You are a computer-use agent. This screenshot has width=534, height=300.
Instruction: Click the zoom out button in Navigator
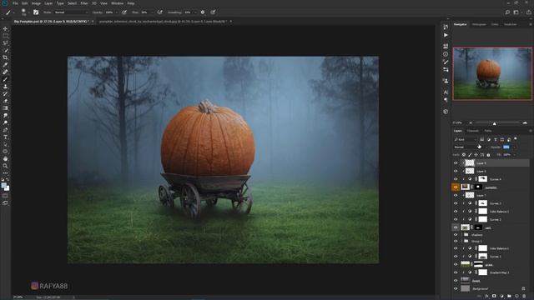[471, 122]
